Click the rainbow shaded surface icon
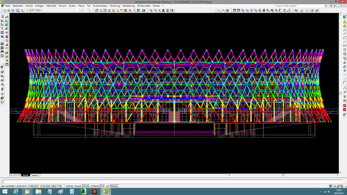 click(264, 10)
